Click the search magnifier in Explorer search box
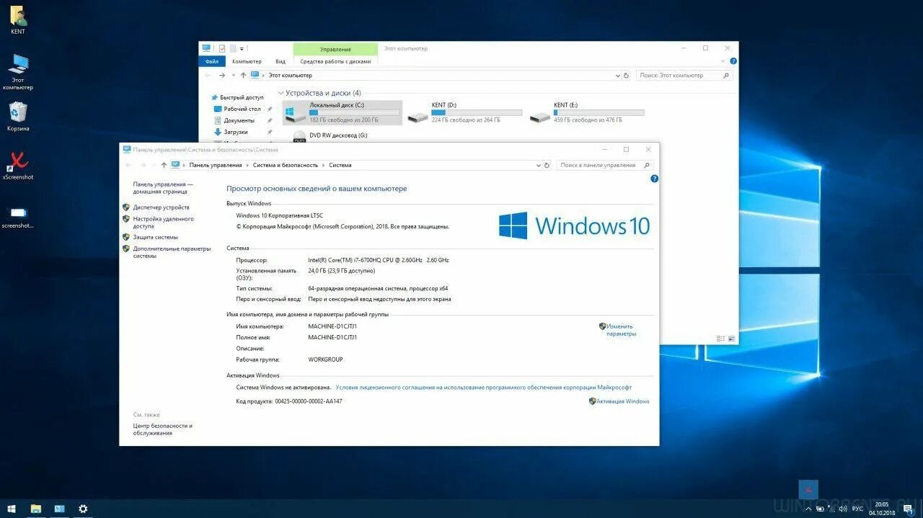 725,75
